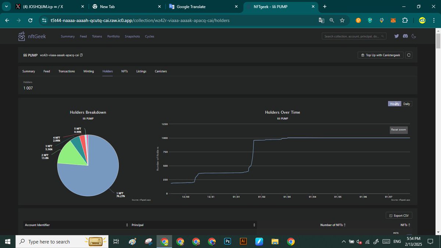Open the Summary link in top navigation

(x=68, y=36)
